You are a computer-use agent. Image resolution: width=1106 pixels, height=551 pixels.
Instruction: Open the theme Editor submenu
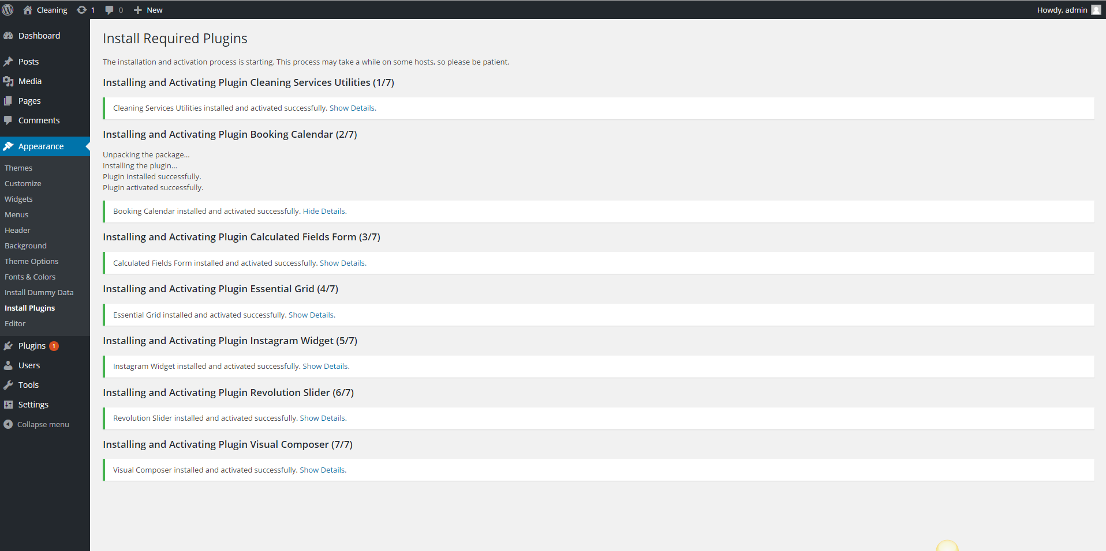15,323
